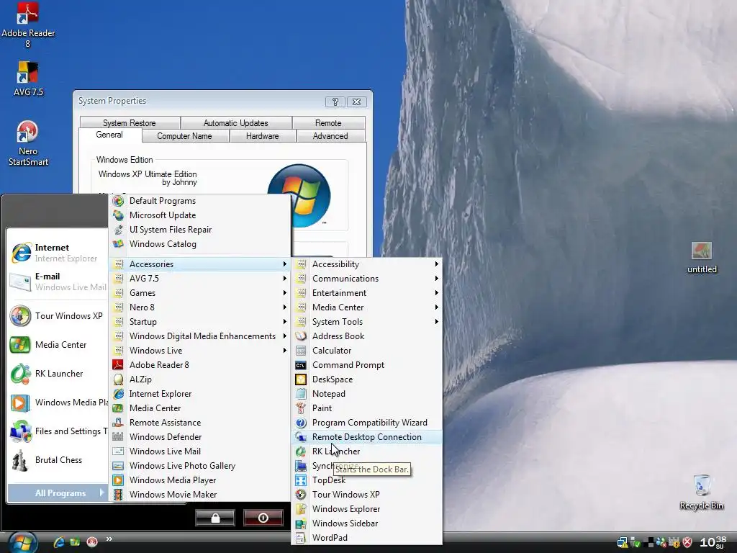Open Windows Defender from programs list
The height and width of the screenshot is (553, 737).
[x=200, y=437]
